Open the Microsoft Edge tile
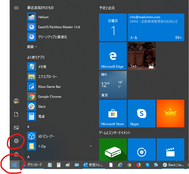 tap(113, 56)
